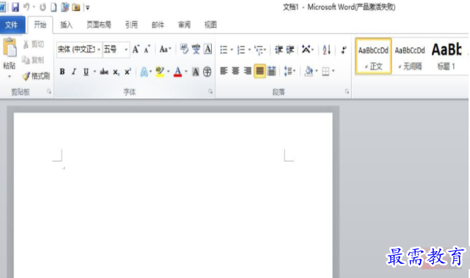Screen dimensions: 470x278
Task: Switch to the 插入 (Insert) tab
Action: pyautogui.click(x=67, y=25)
